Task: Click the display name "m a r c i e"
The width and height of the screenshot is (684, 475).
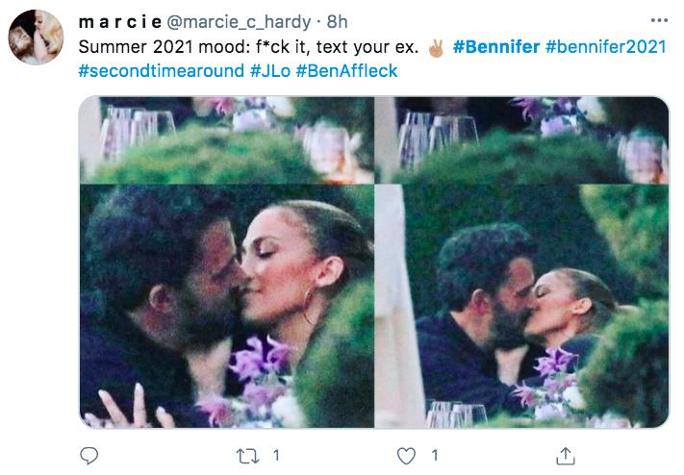Action: pos(121,21)
